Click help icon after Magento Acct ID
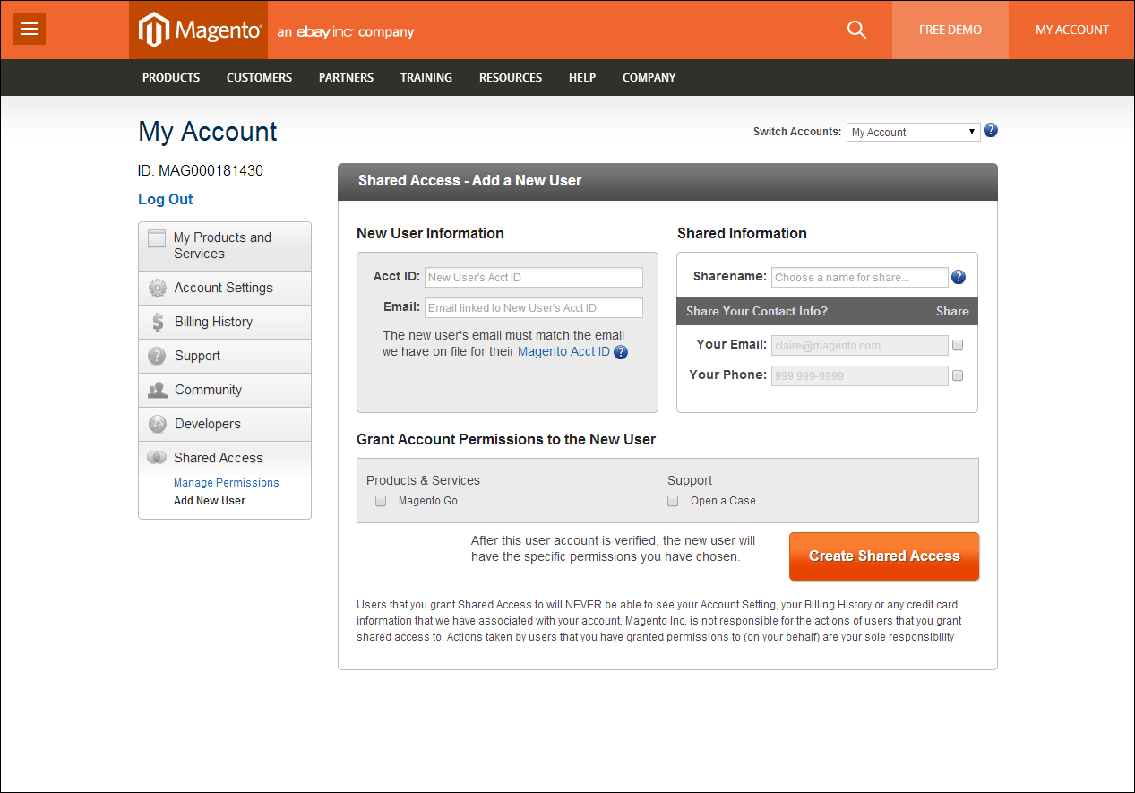1135x793 pixels. pos(621,352)
